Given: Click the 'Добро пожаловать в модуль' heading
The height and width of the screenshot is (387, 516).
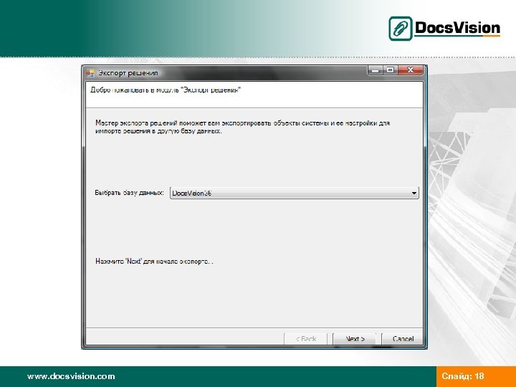Looking at the screenshot, I should click(166, 90).
